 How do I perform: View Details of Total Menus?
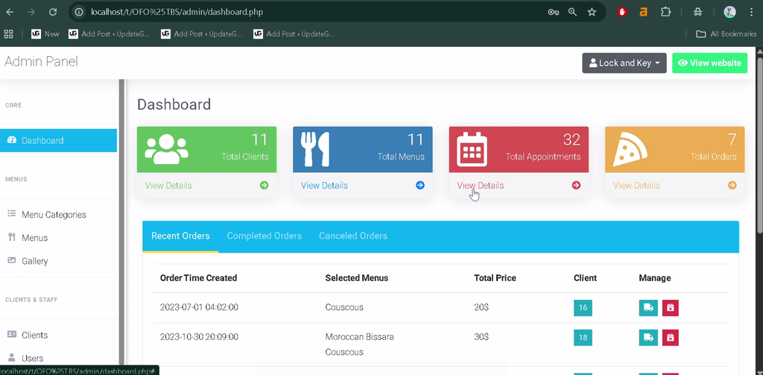(x=324, y=186)
